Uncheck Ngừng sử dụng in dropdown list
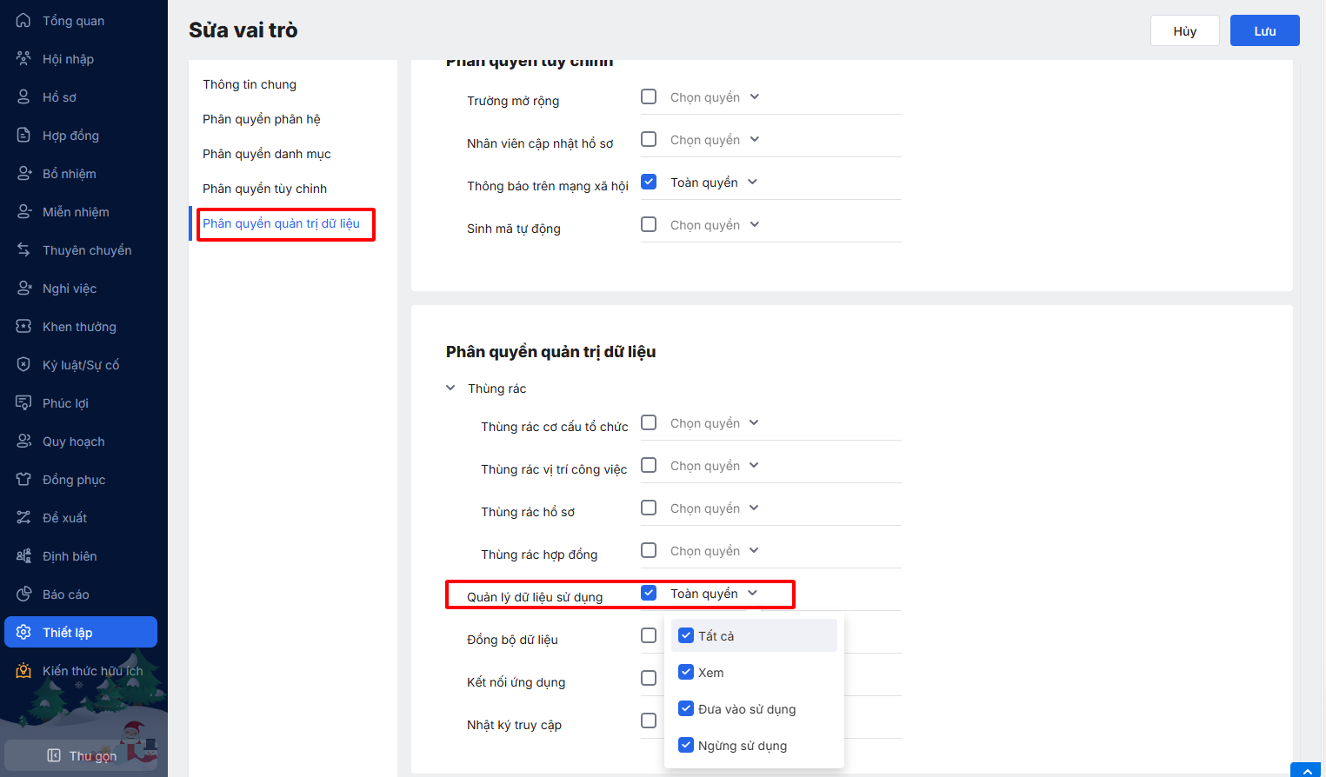The height and width of the screenshot is (777, 1326). 686,745
